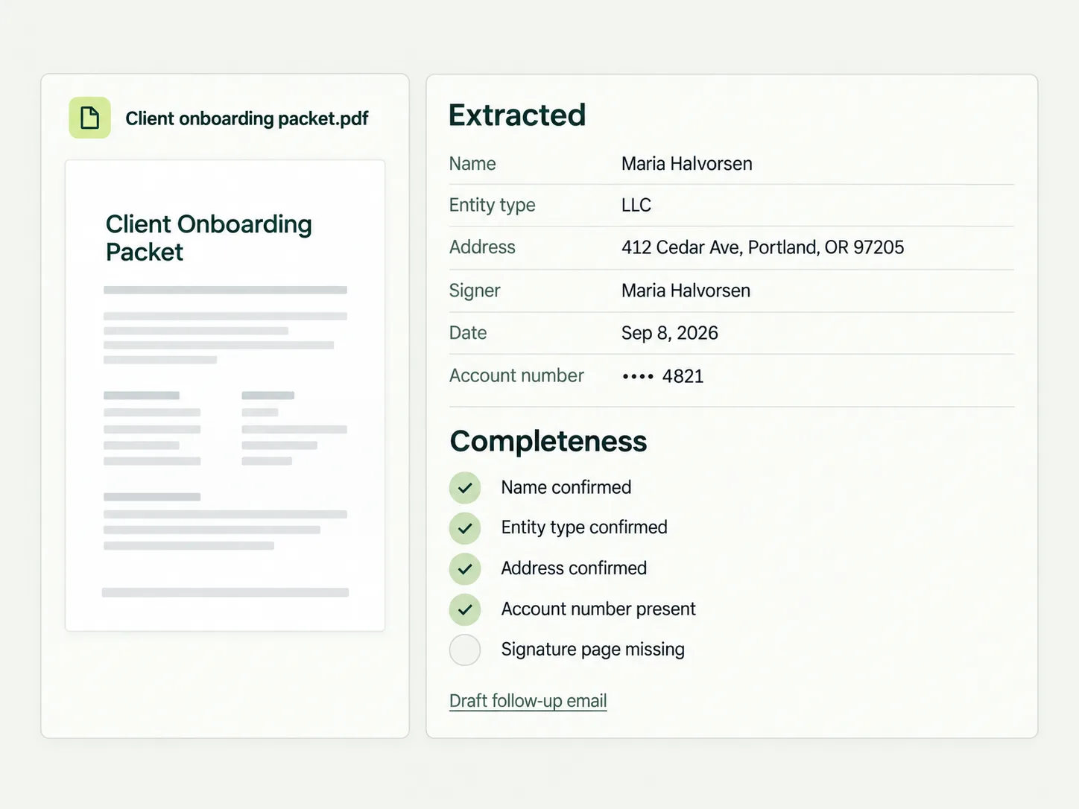Select the address 412 Cedar Ave, Portland

(x=763, y=247)
